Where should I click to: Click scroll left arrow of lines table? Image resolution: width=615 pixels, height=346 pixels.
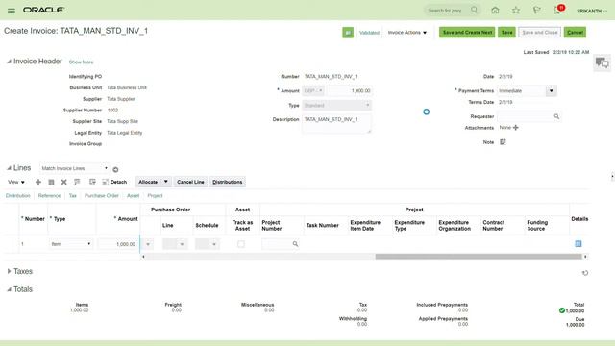tap(143, 257)
